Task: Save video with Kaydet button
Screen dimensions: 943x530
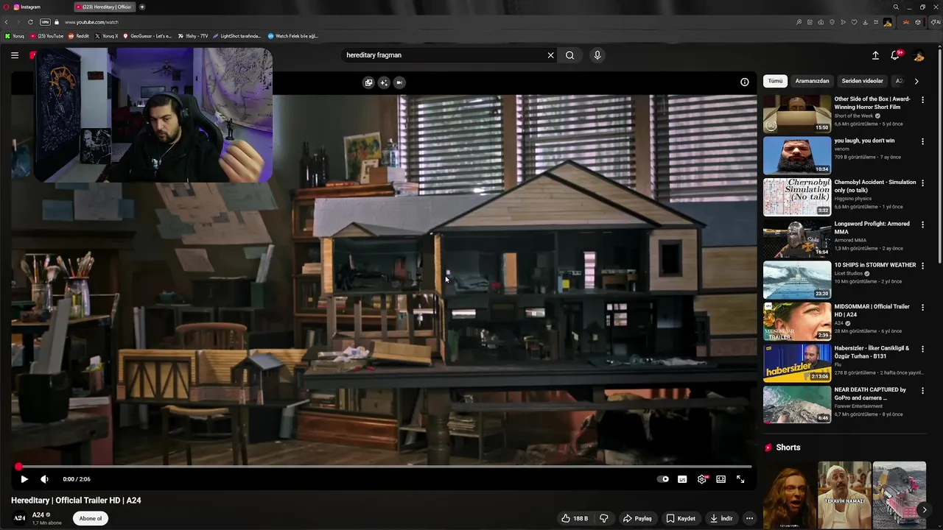Action: click(681, 518)
